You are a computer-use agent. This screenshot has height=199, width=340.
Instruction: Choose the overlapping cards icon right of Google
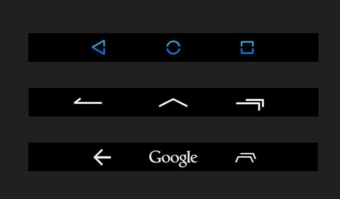[x=246, y=158]
